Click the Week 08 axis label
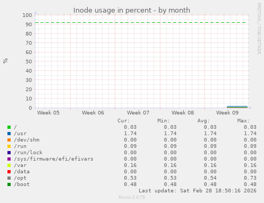264x203 pixels. tap(183, 113)
